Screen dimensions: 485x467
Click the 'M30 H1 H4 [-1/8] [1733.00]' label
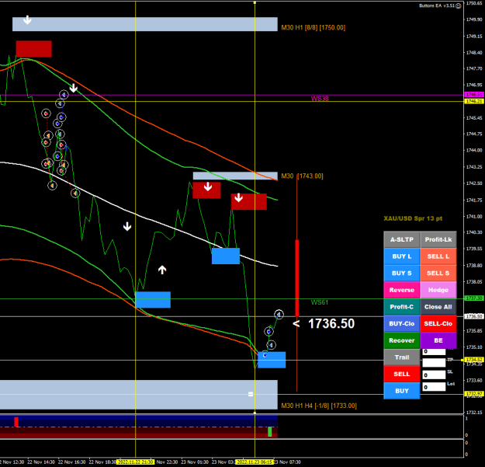[x=319, y=406]
